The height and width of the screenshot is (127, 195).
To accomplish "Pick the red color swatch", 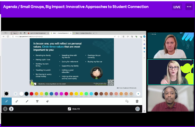I will coord(32,94).
